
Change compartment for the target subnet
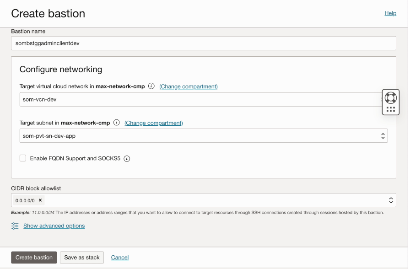tap(154, 123)
